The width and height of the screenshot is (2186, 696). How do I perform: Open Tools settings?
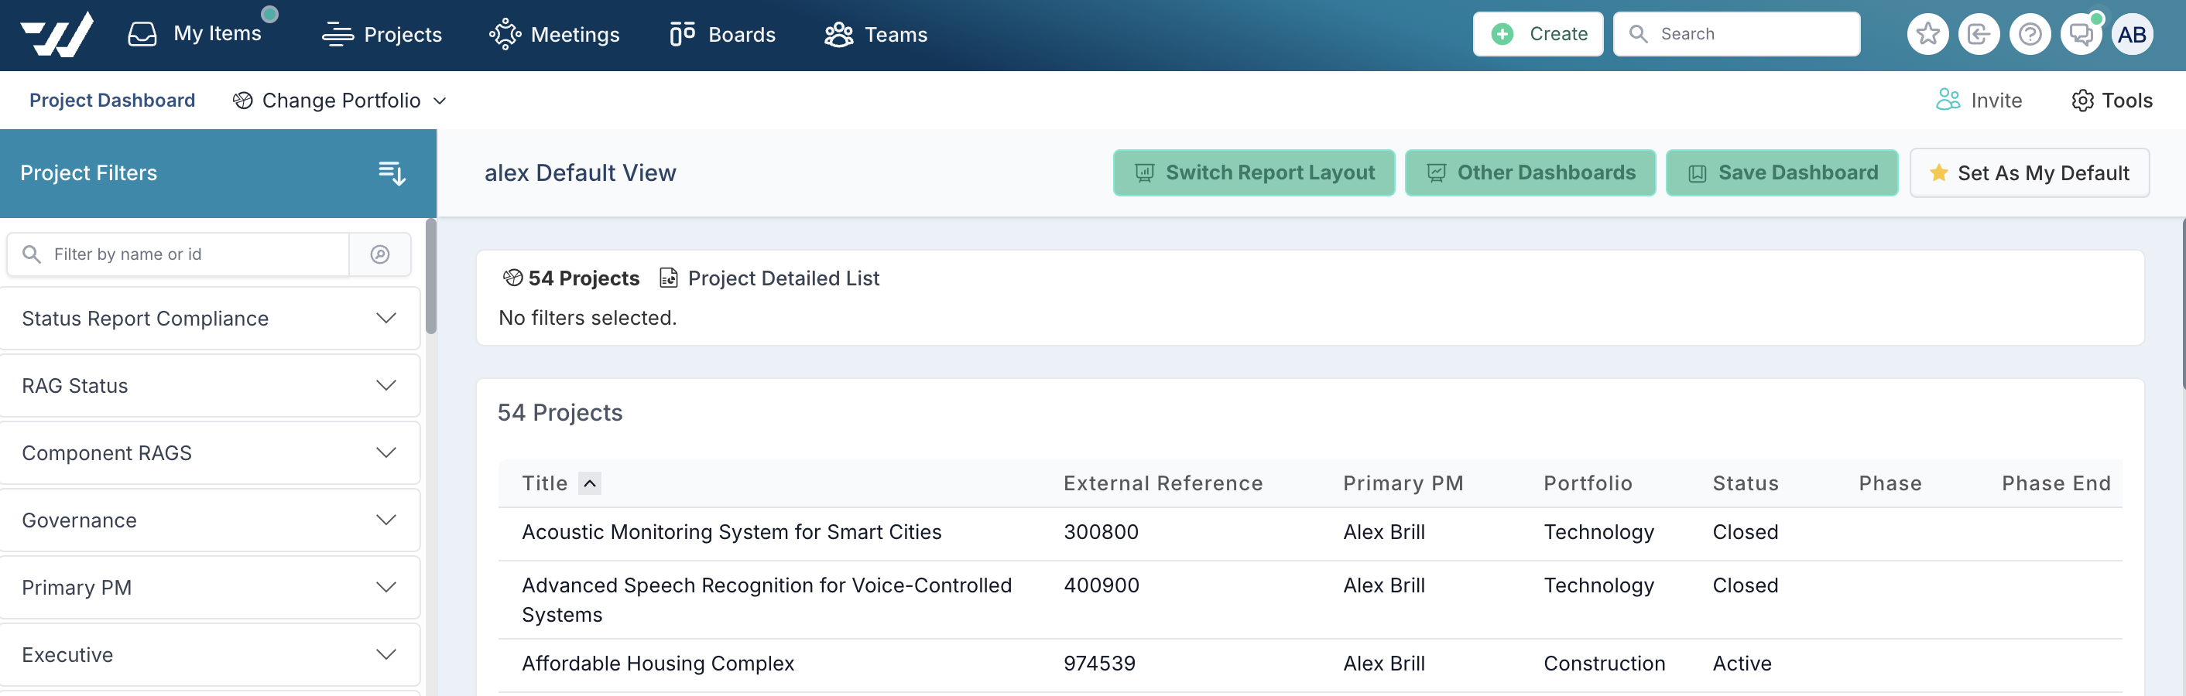pyautogui.click(x=2112, y=100)
